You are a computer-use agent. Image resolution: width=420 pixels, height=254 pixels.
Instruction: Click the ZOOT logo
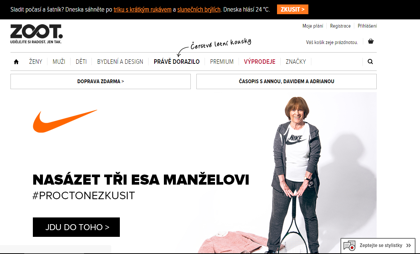point(37,34)
